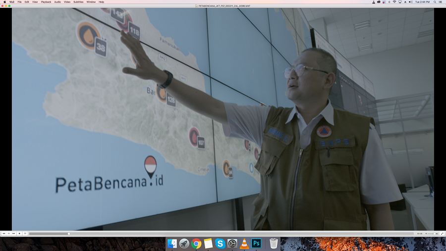
Task: Open the Video menu
Action: pyautogui.click(x=67, y=2)
